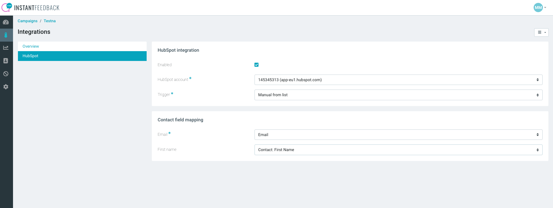Click the First name label
The image size is (553, 208).
167,149
